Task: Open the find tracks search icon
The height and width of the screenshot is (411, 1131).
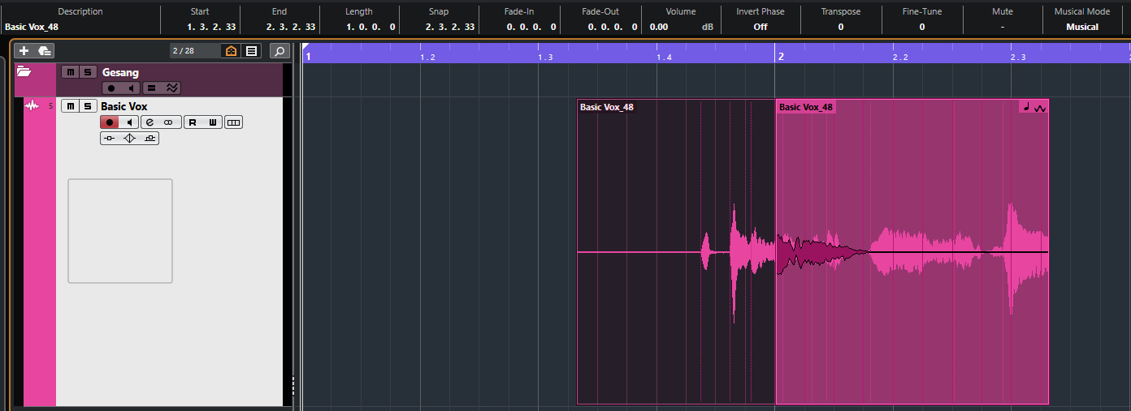Action: point(279,51)
